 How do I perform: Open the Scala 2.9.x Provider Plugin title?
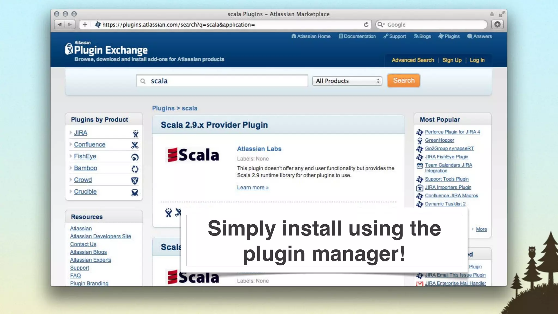(x=214, y=125)
